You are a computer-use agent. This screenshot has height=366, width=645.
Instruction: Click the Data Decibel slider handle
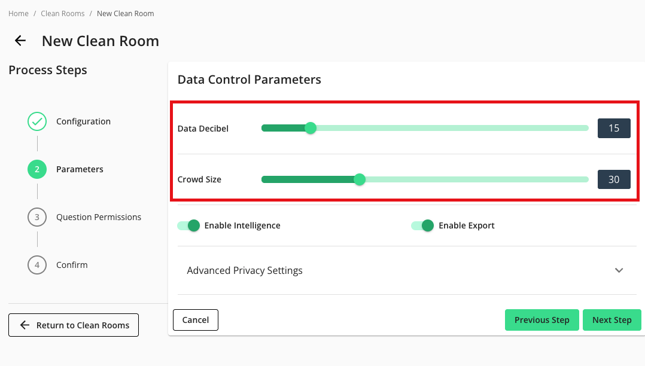click(311, 128)
